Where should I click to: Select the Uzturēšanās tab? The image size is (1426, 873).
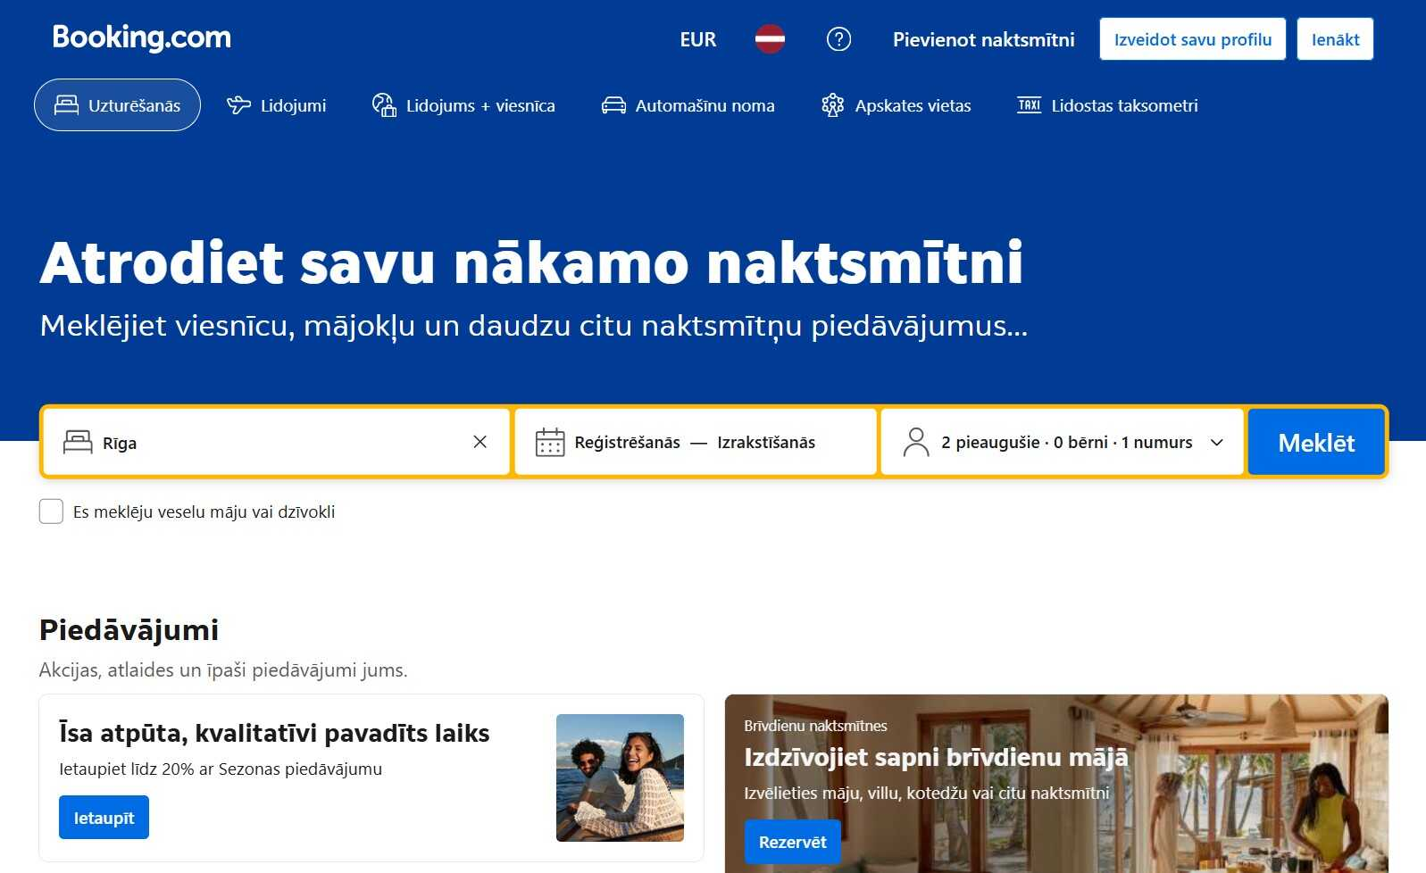(x=117, y=105)
